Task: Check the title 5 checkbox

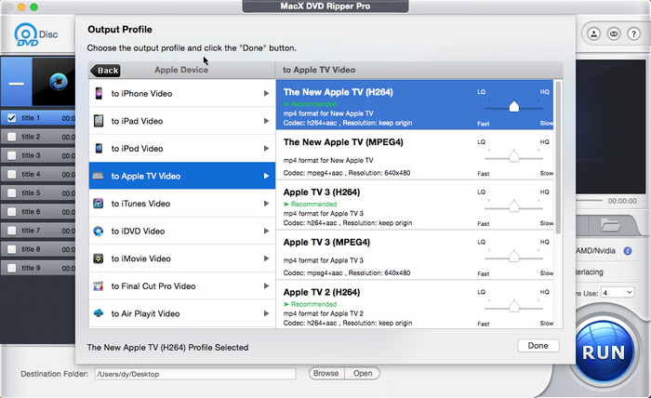Action: tap(11, 193)
